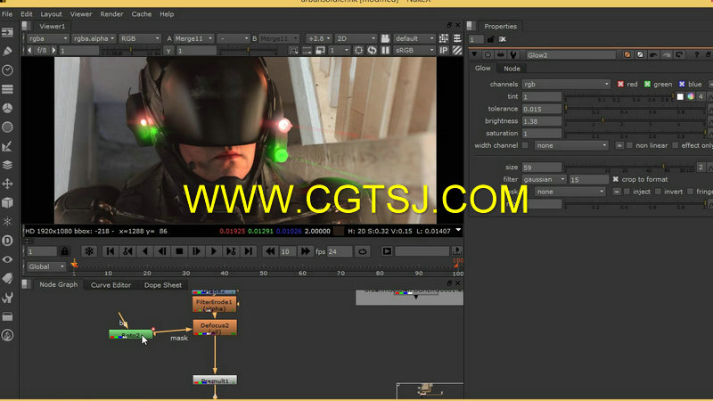Switch to the Node tab in properties

[512, 69]
